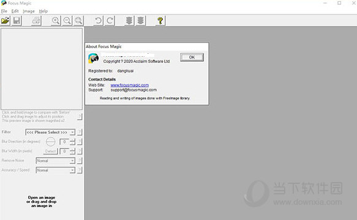
Task: Click help button for Accuracy / Speed row
Action: click(80, 170)
